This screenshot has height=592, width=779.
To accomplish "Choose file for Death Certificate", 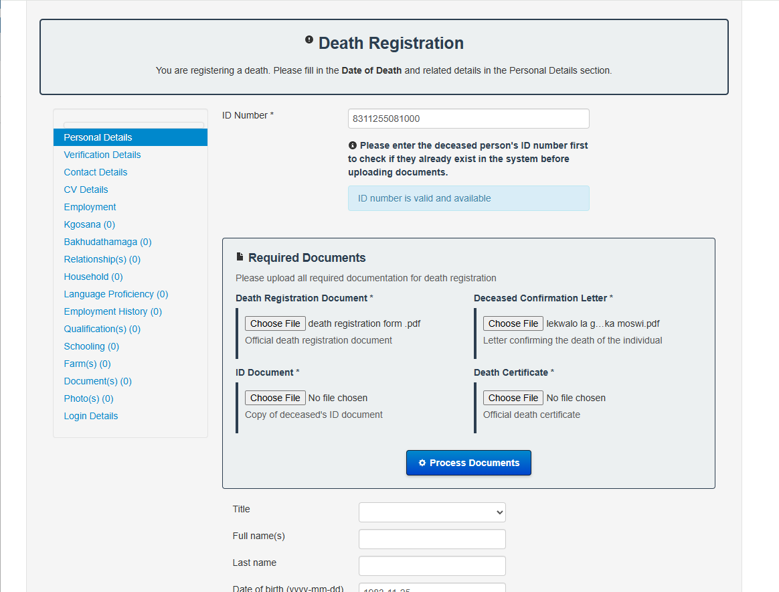I will click(x=513, y=398).
